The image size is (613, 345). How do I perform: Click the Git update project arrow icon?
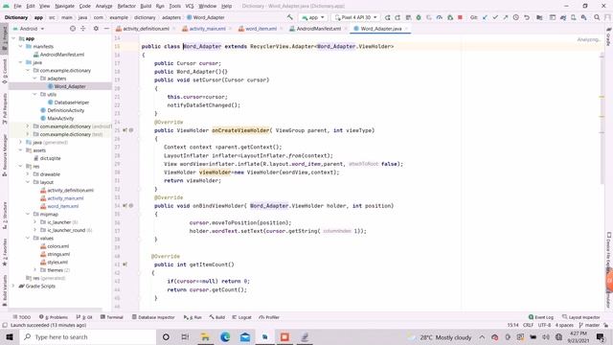[485, 17]
